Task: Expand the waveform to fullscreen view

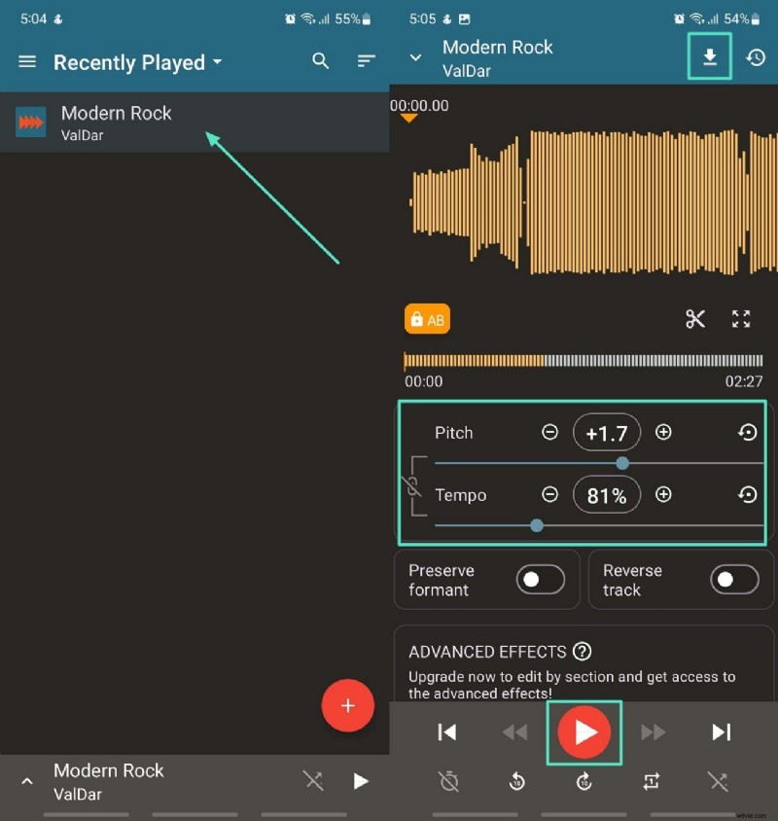Action: tap(741, 318)
